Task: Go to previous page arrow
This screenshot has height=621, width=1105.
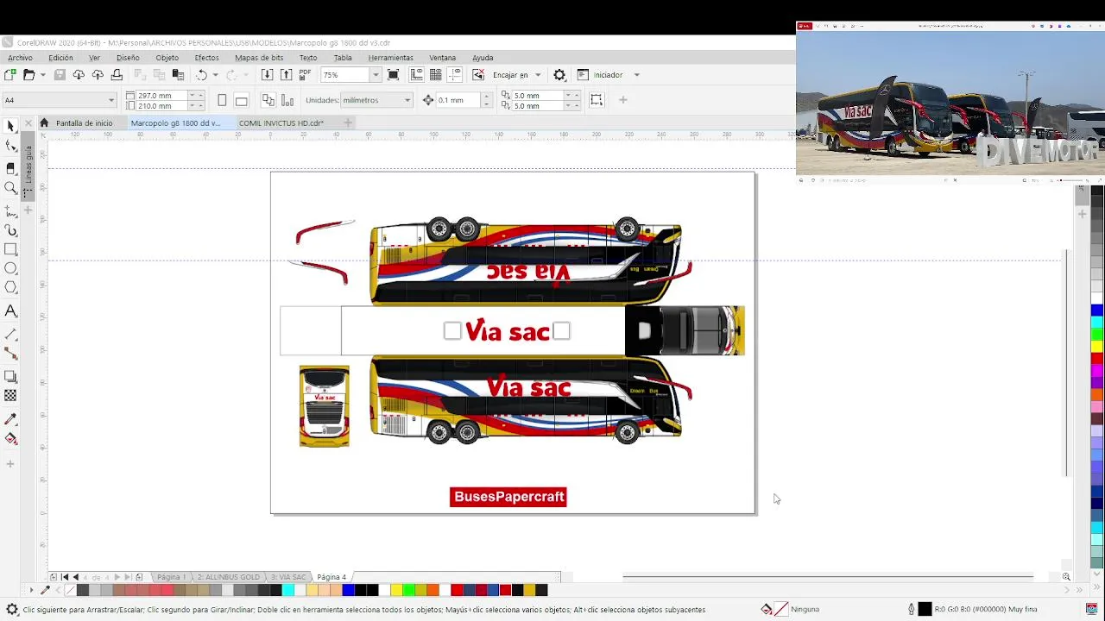Action: [76, 577]
